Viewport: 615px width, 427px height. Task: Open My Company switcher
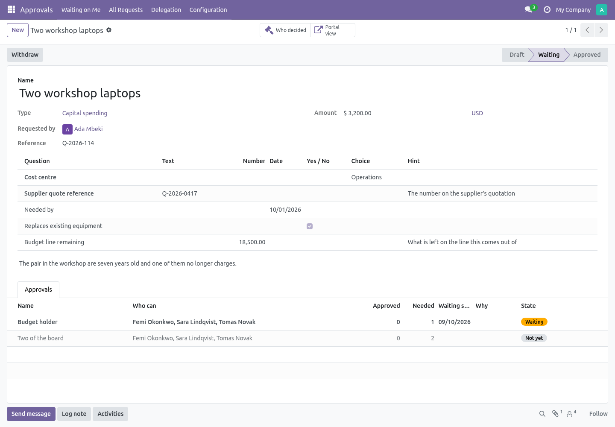coord(573,10)
